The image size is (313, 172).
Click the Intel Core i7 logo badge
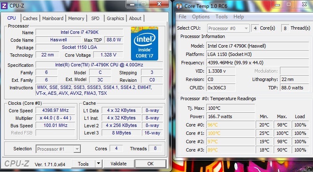[144, 43]
